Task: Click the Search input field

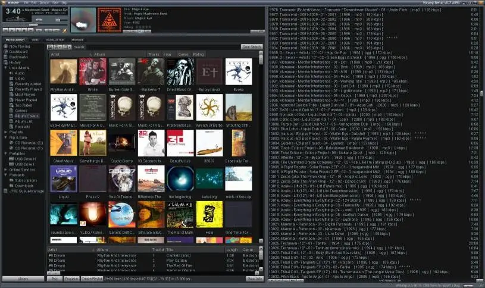Action: [x=162, y=47]
